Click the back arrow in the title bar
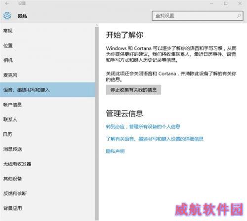The image size is (247, 221). [x=7, y=3]
